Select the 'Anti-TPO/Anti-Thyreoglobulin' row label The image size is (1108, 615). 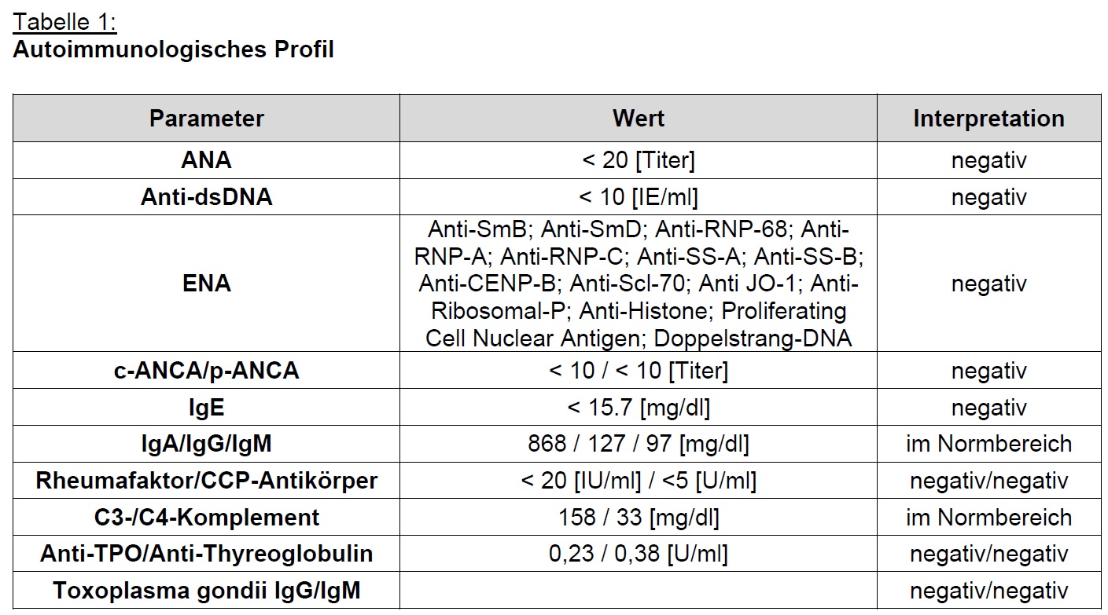click(206, 554)
